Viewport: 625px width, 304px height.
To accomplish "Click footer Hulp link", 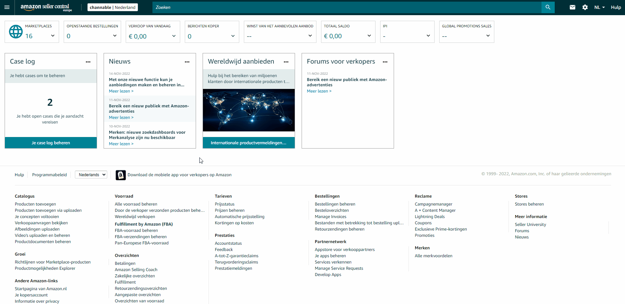I will coord(19,175).
